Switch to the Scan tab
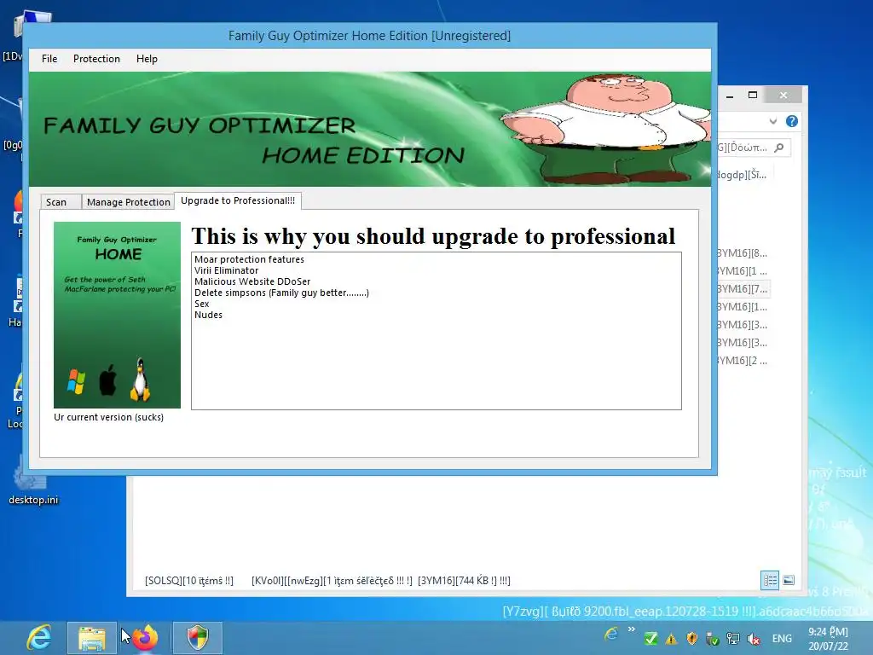Viewport: 873px width, 655px height. click(x=61, y=201)
